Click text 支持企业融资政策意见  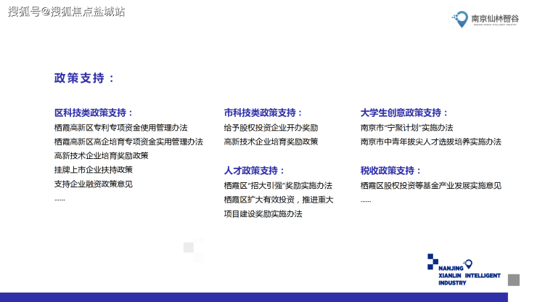93,184
